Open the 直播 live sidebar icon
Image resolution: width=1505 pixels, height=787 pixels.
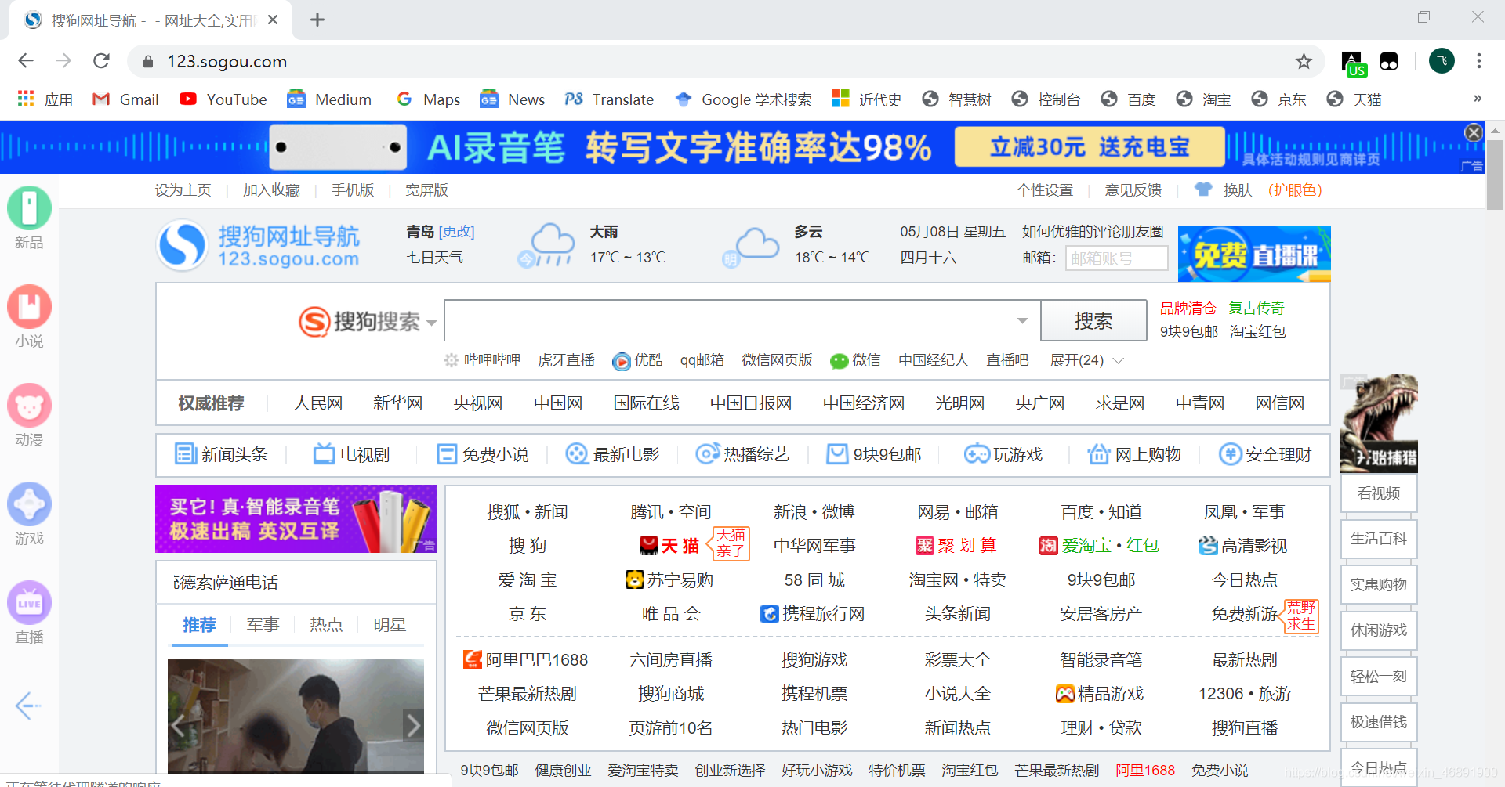point(30,603)
